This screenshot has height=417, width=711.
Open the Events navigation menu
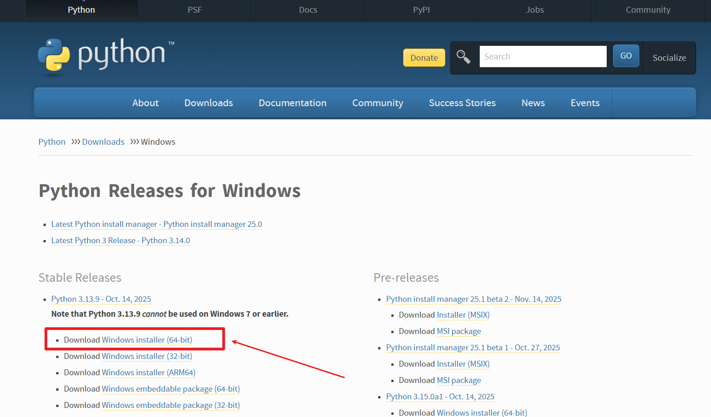(x=585, y=103)
